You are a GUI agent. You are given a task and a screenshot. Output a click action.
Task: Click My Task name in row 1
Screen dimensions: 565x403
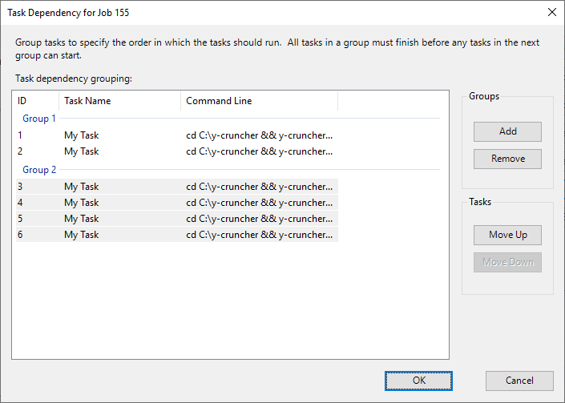coord(82,135)
